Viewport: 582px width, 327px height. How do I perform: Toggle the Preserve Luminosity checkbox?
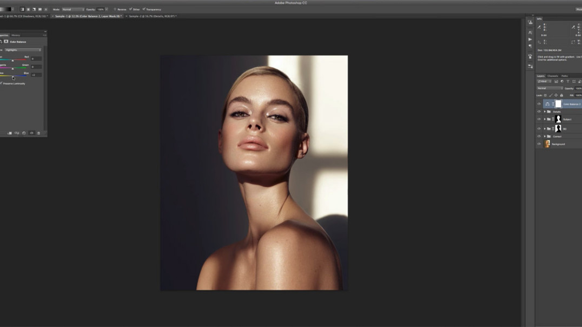click(x=1, y=83)
